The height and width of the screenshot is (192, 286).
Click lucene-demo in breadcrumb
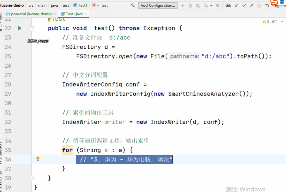[x=12, y=6]
